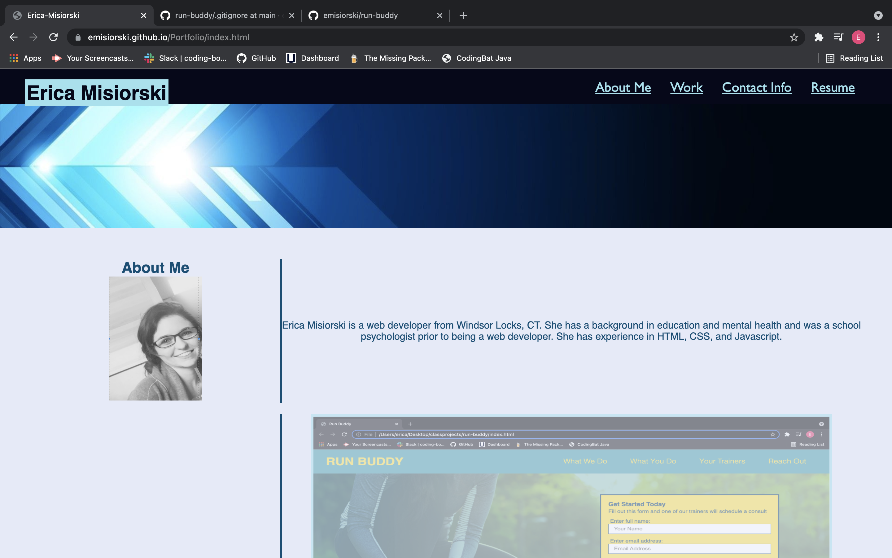This screenshot has width=892, height=558.
Task: Click the Contact Info nav link
Action: coord(757,87)
